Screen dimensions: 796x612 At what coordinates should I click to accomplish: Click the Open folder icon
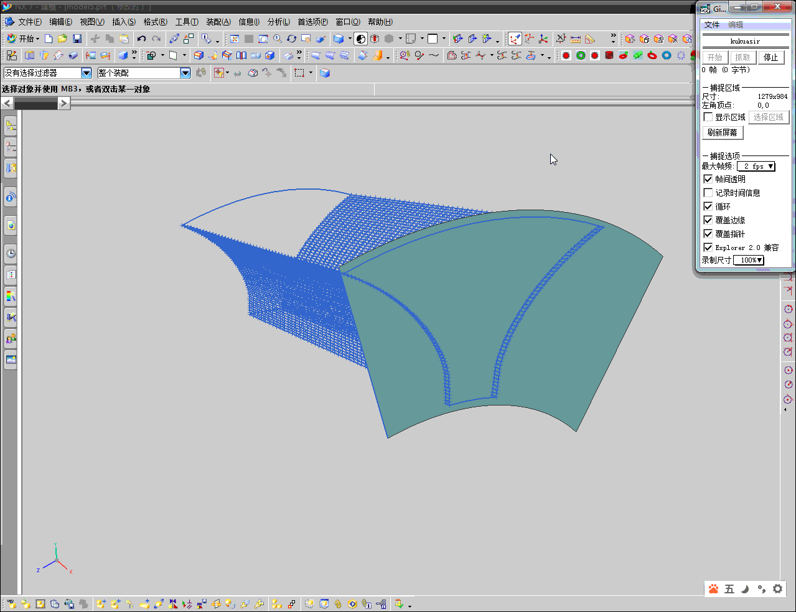[63, 39]
